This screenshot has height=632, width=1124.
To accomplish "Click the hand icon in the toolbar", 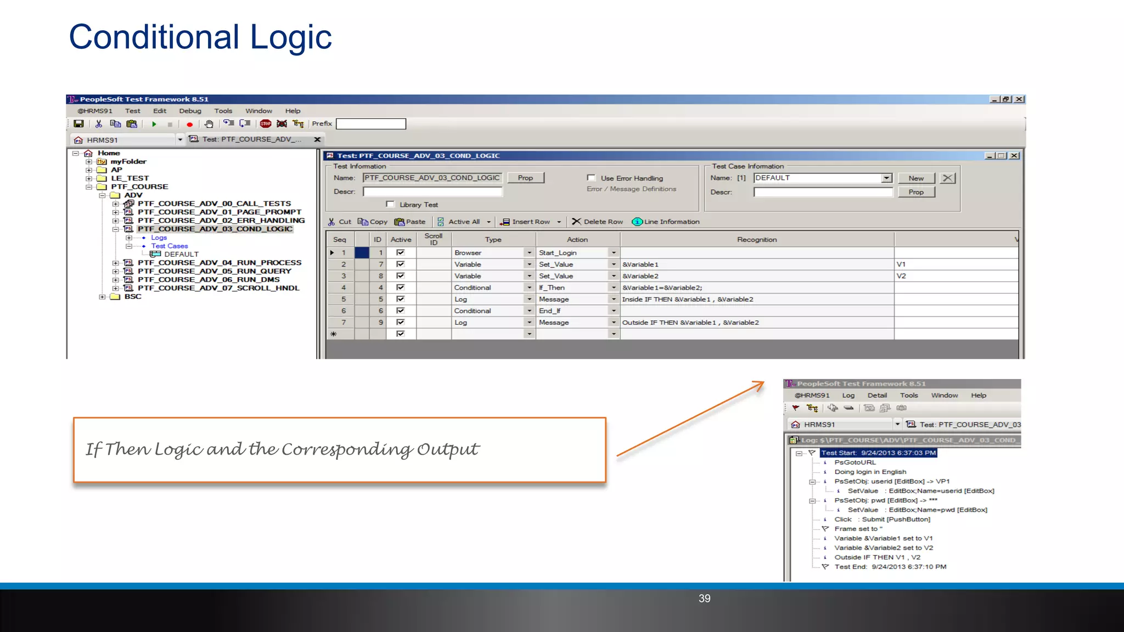I will pyautogui.click(x=209, y=124).
